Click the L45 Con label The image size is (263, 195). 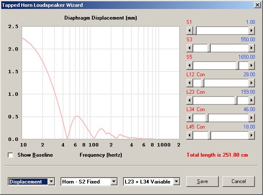(196, 127)
